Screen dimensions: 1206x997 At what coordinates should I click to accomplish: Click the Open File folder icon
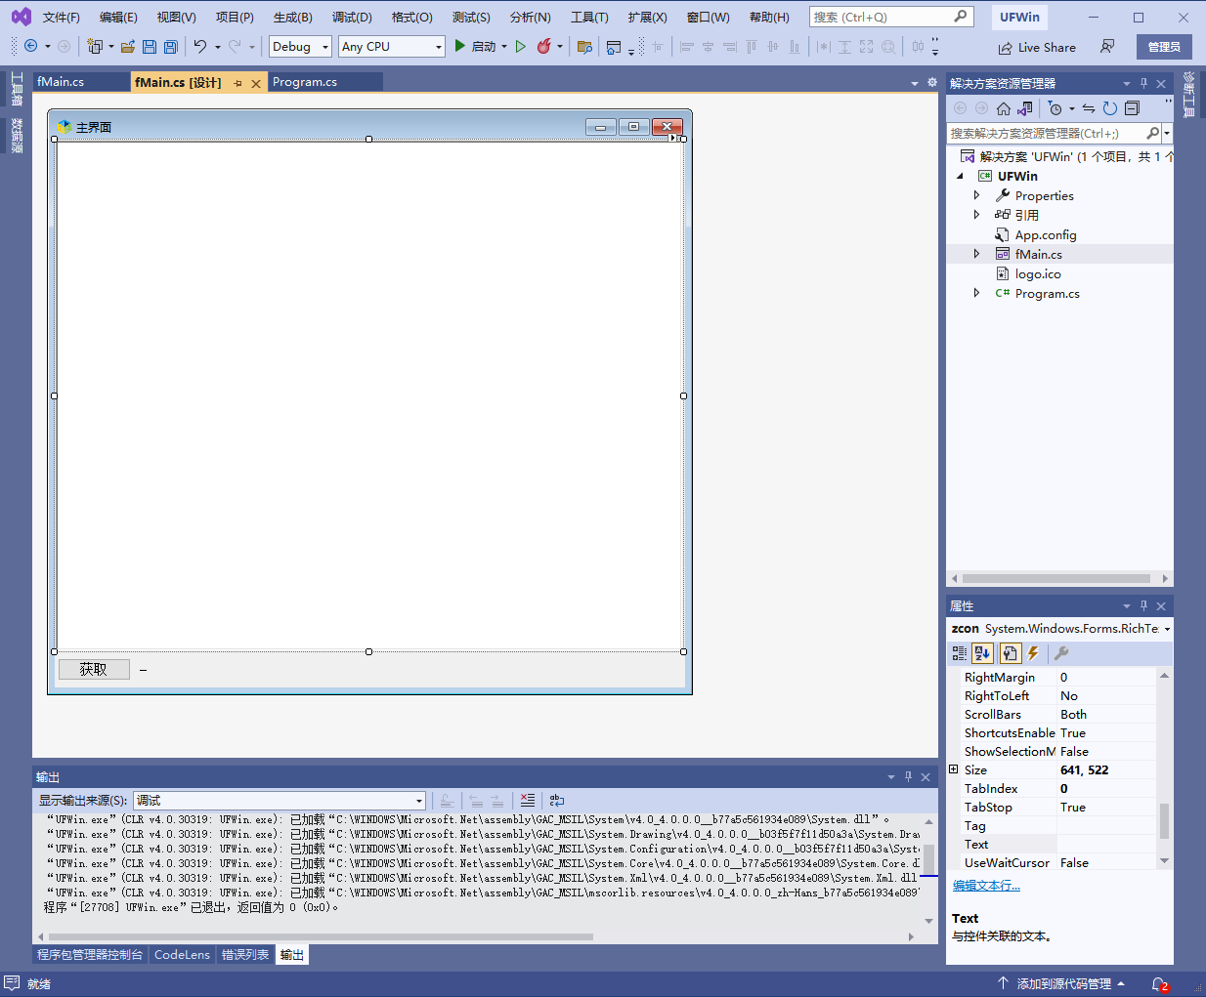coord(127,46)
